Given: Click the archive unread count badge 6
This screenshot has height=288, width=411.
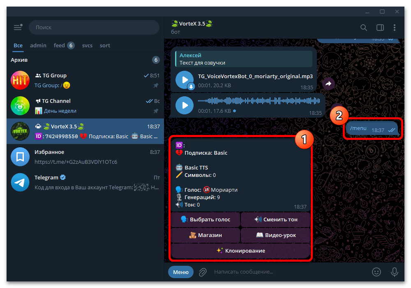Looking at the screenshot, I should pos(156,60).
